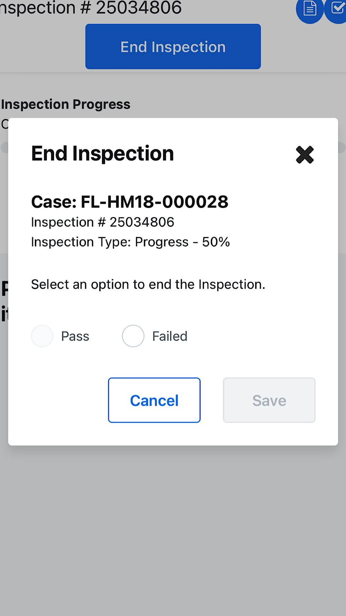Tap the Inspection Progress heading
Screen dimensions: 346x616
coord(65,104)
